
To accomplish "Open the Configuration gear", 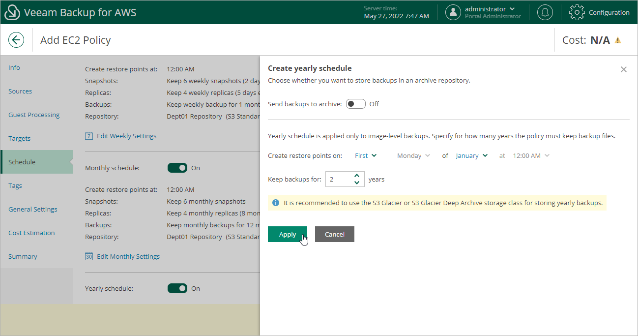I will [577, 12].
